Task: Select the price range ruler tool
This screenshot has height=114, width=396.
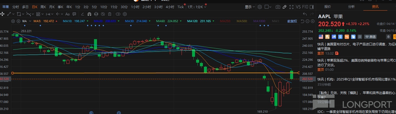Action: [48, 14]
